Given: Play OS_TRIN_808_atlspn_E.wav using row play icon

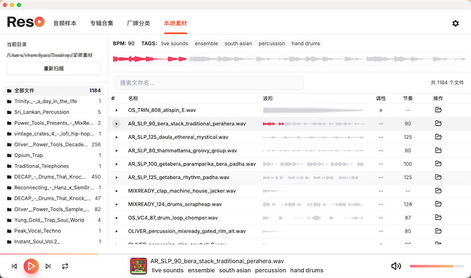Looking at the screenshot, I should [x=117, y=110].
